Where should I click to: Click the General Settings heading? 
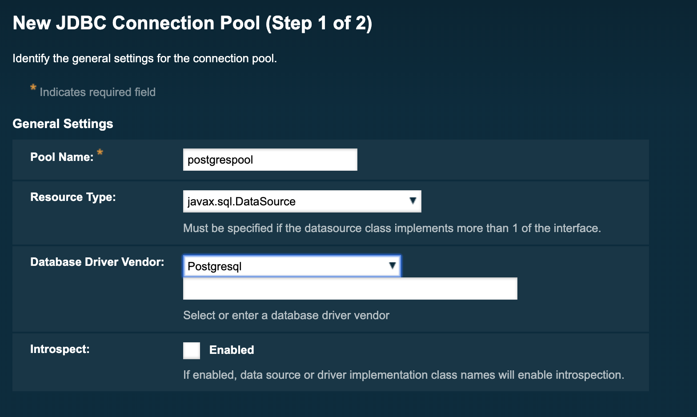tap(63, 124)
